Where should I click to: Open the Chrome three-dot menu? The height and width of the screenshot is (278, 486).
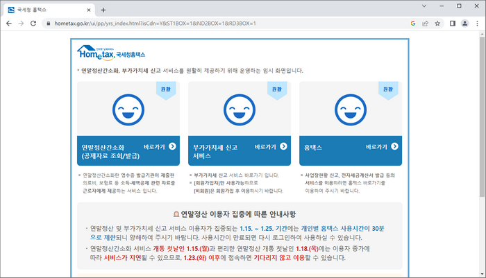pos(477,24)
